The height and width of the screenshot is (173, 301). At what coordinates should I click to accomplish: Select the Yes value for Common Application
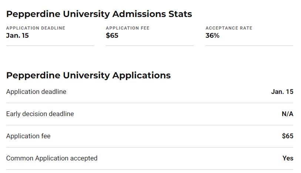click(x=288, y=158)
